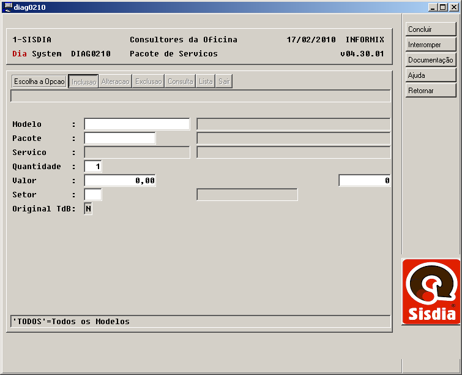Image resolution: width=462 pixels, height=375 pixels.
Task: Click the Quantidade field label
Action: [x=37, y=167]
